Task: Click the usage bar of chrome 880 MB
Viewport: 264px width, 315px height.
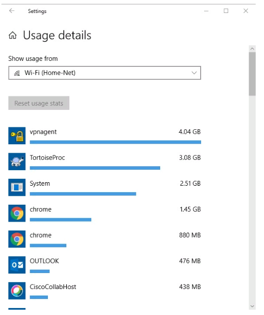Action: [x=48, y=246]
